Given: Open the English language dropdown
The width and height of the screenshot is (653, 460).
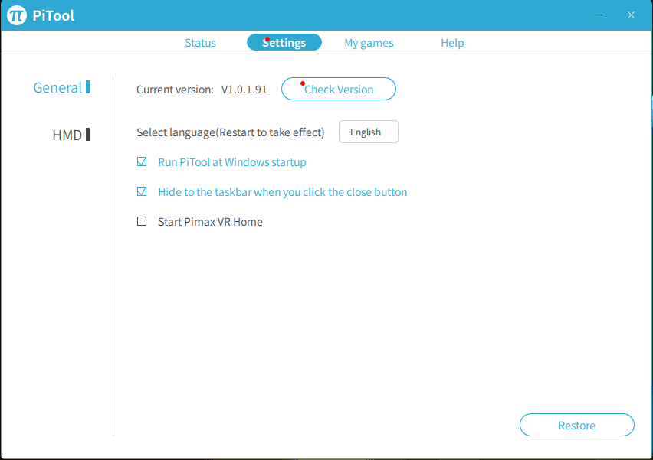Looking at the screenshot, I should click(368, 132).
